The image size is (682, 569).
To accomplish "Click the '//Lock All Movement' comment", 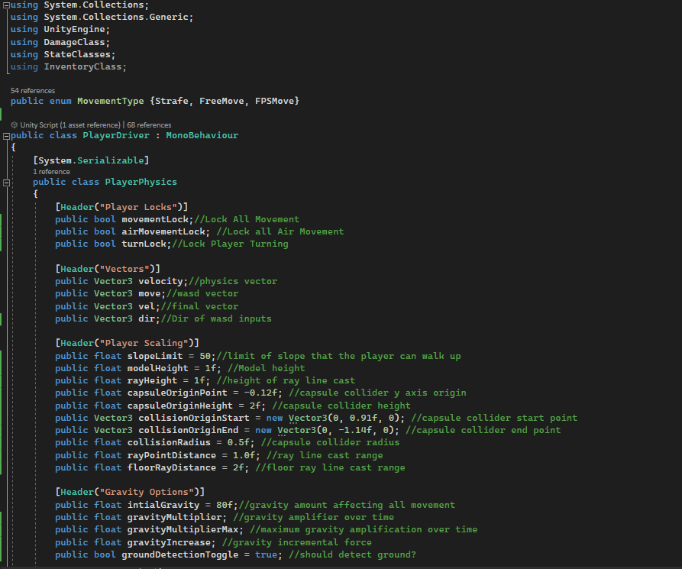I will [247, 219].
